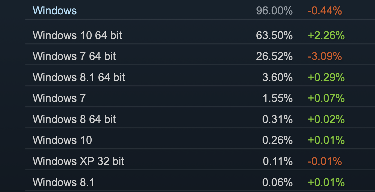The width and height of the screenshot is (375, 192).
Task: Click the -0.44% Windows change value
Action: (x=325, y=11)
